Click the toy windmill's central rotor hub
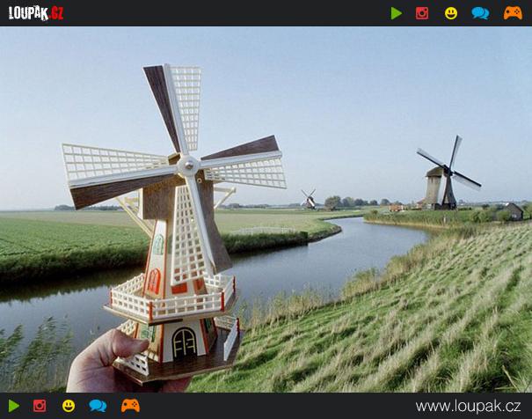The width and height of the screenshot is (532, 419). coord(186,165)
